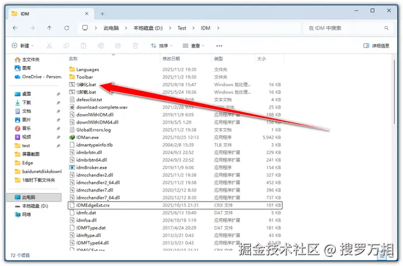Click the vertical scrollbar of file list
The height and width of the screenshot is (266, 403).
(x=394, y=92)
